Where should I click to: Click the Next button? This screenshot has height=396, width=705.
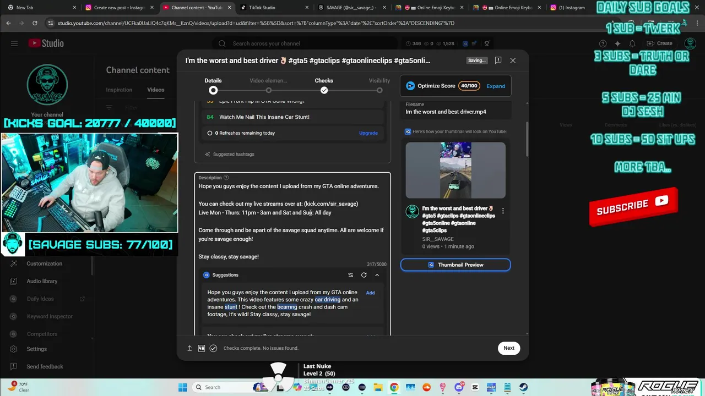click(509, 348)
